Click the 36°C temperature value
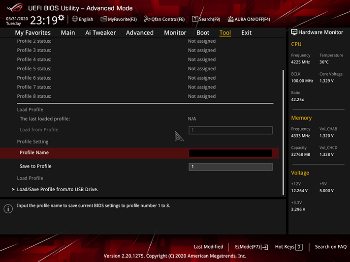The image size is (350, 262). [x=324, y=62]
